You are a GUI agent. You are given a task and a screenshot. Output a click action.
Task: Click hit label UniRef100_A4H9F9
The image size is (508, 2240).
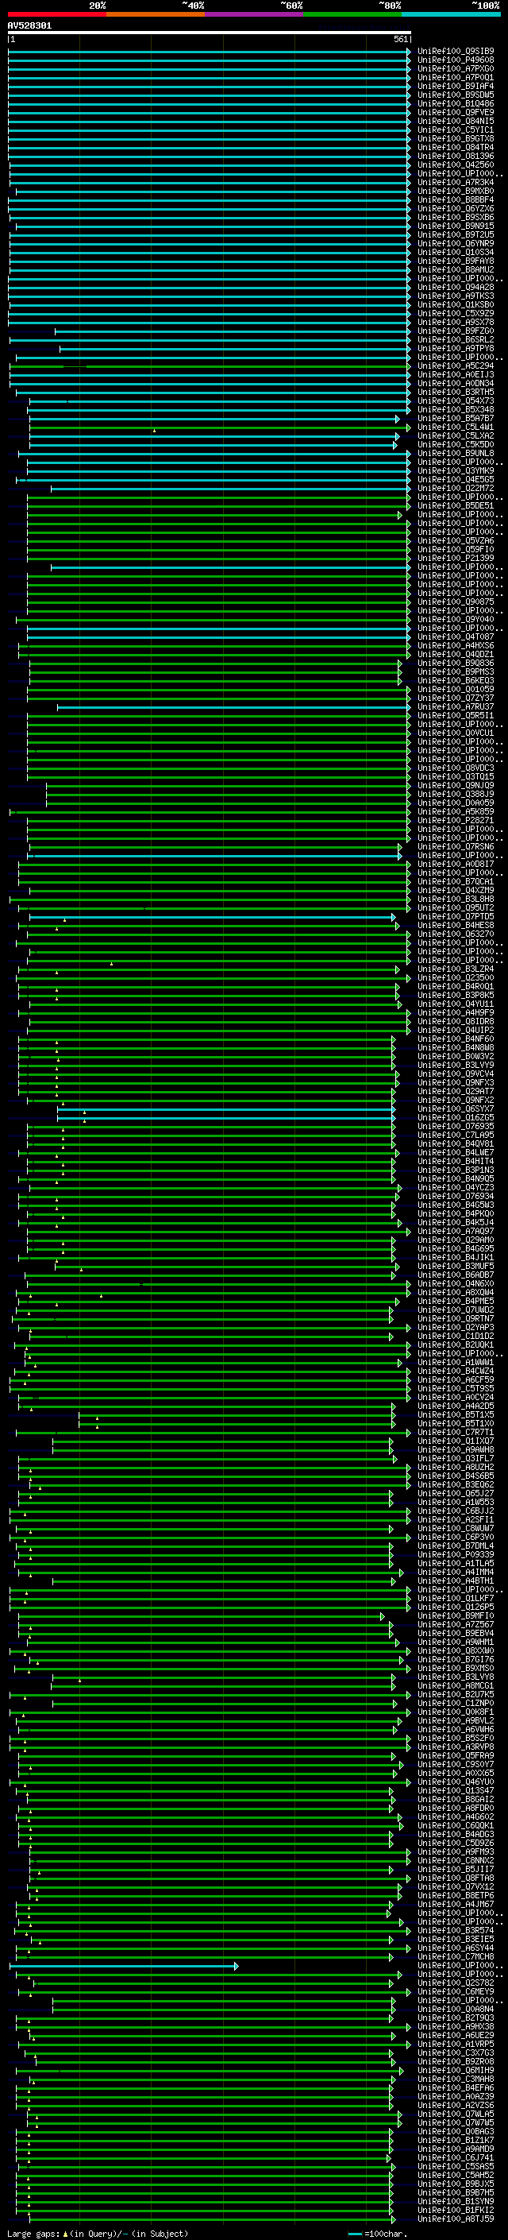456,1013
